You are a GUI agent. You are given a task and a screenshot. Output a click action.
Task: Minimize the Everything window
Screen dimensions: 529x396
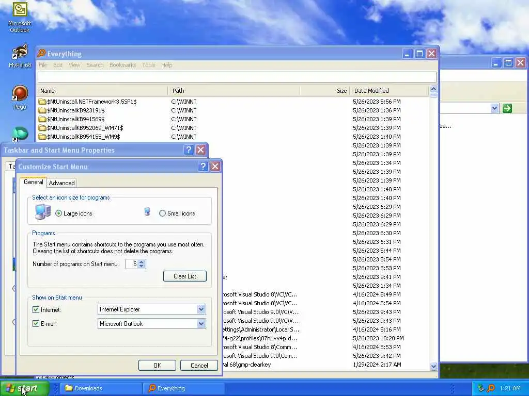point(407,54)
